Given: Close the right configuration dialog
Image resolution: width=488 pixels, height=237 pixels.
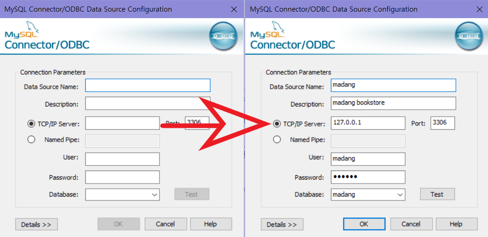Looking at the screenshot, I should (480, 9).
